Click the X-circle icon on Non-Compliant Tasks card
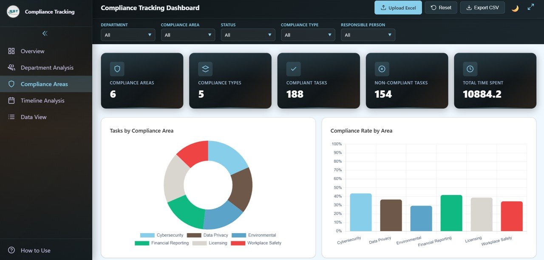 pyautogui.click(x=382, y=69)
